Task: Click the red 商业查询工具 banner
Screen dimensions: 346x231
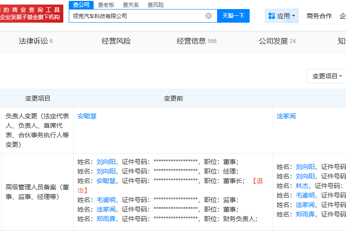Action: [x=32, y=14]
